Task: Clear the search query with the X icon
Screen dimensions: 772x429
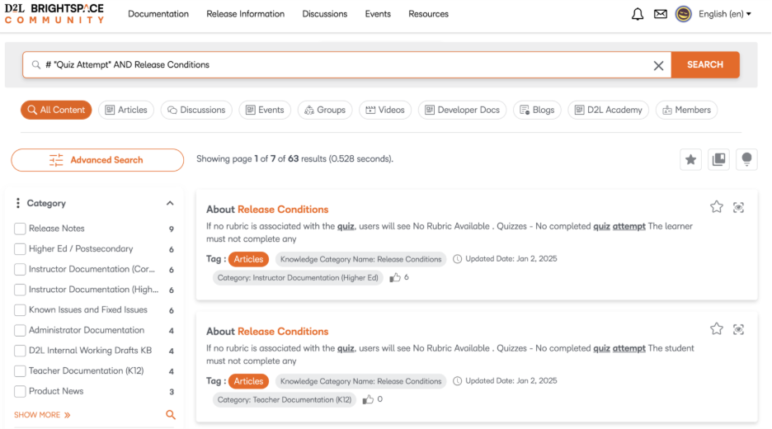Action: (x=658, y=65)
